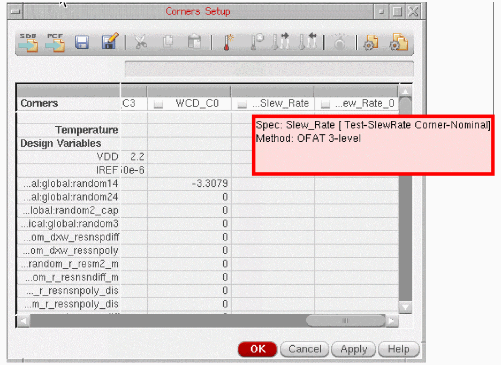The height and width of the screenshot is (365, 501).
Task: Select the Temperature row label
Action: 87,130
